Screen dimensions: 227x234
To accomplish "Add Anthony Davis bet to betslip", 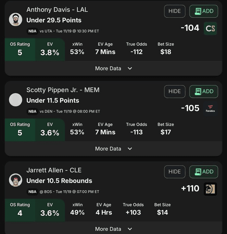I will (204, 11).
